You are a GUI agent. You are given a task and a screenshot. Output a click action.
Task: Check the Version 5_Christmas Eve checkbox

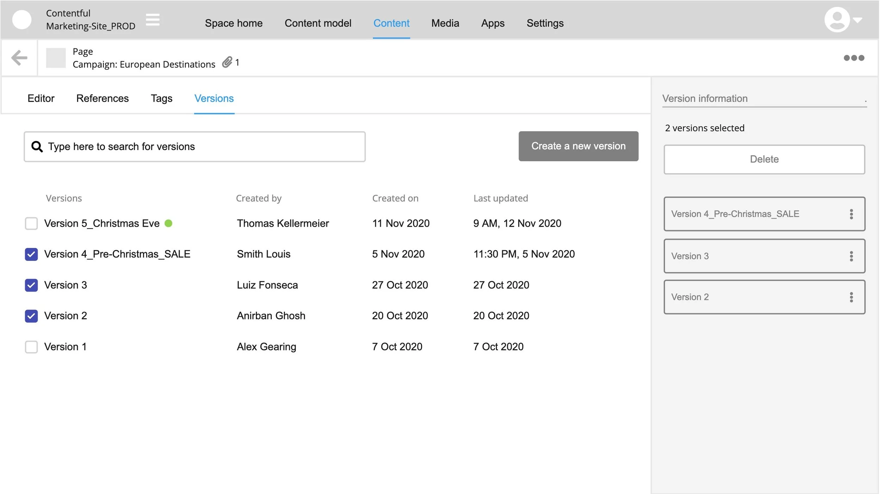31,223
